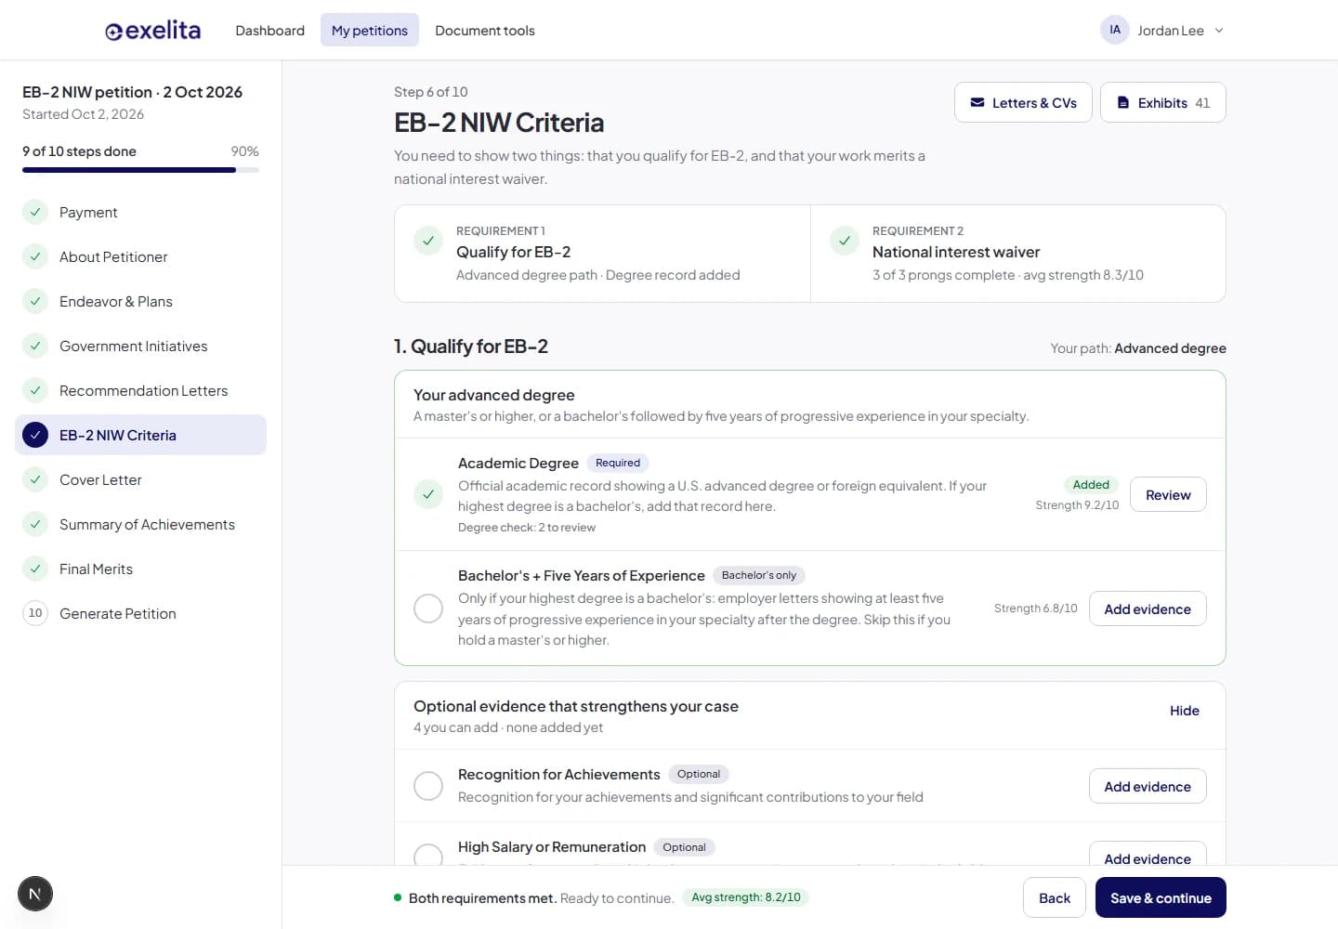Image resolution: width=1338 pixels, height=929 pixels.
Task: Toggle the Bachelor's + Five Years circle
Action: [428, 608]
